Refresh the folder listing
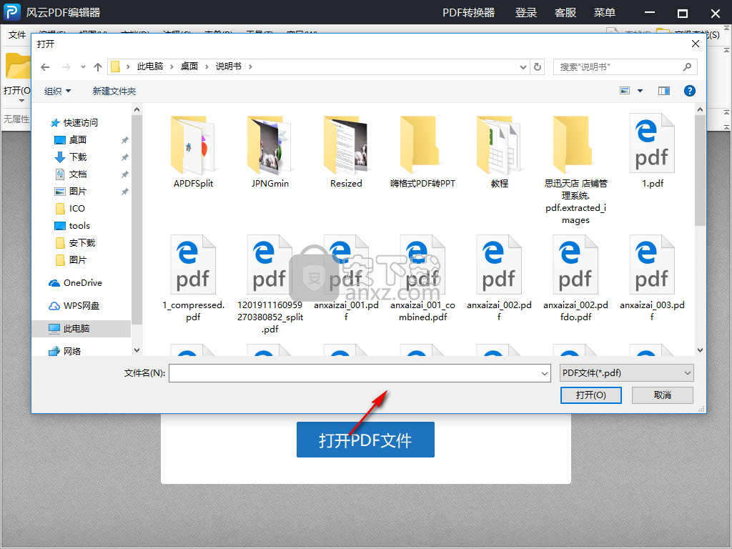732x549 pixels. [538, 66]
